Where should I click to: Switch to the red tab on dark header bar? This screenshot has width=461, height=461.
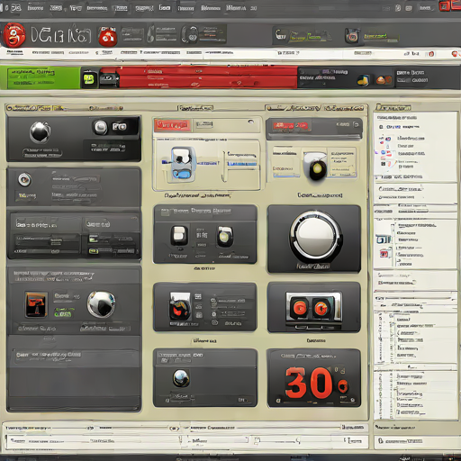(292, 126)
